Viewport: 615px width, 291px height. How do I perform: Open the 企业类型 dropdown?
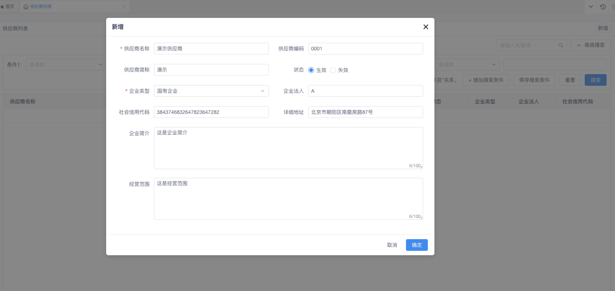point(211,91)
